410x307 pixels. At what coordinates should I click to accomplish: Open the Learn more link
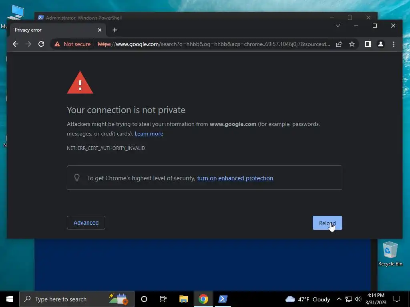(149, 134)
